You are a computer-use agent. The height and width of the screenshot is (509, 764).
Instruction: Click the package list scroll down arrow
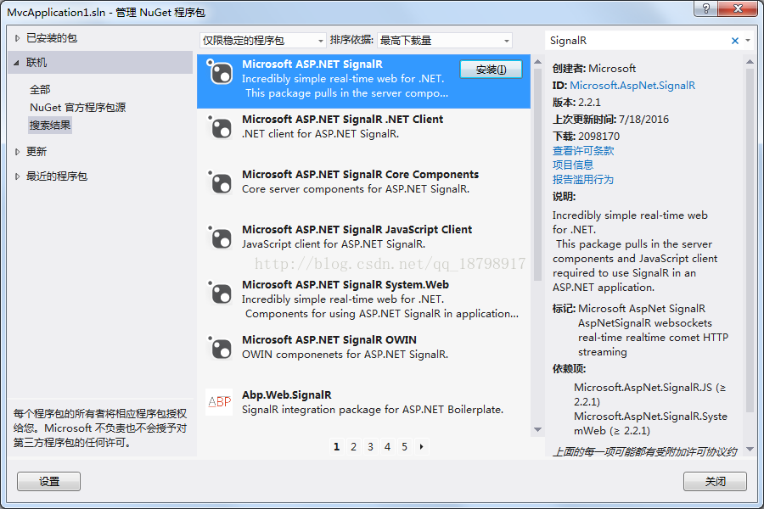tap(538, 429)
